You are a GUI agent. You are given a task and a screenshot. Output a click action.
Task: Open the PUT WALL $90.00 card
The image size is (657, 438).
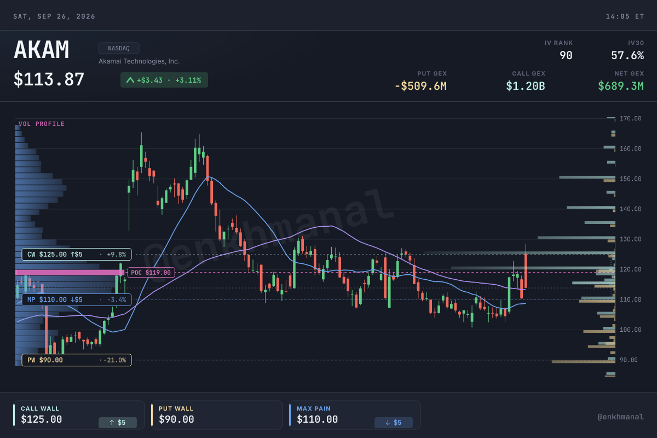[x=217, y=415]
